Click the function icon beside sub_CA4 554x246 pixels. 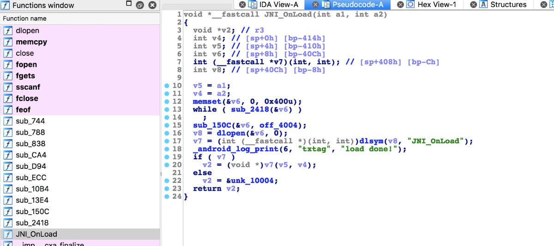8,155
